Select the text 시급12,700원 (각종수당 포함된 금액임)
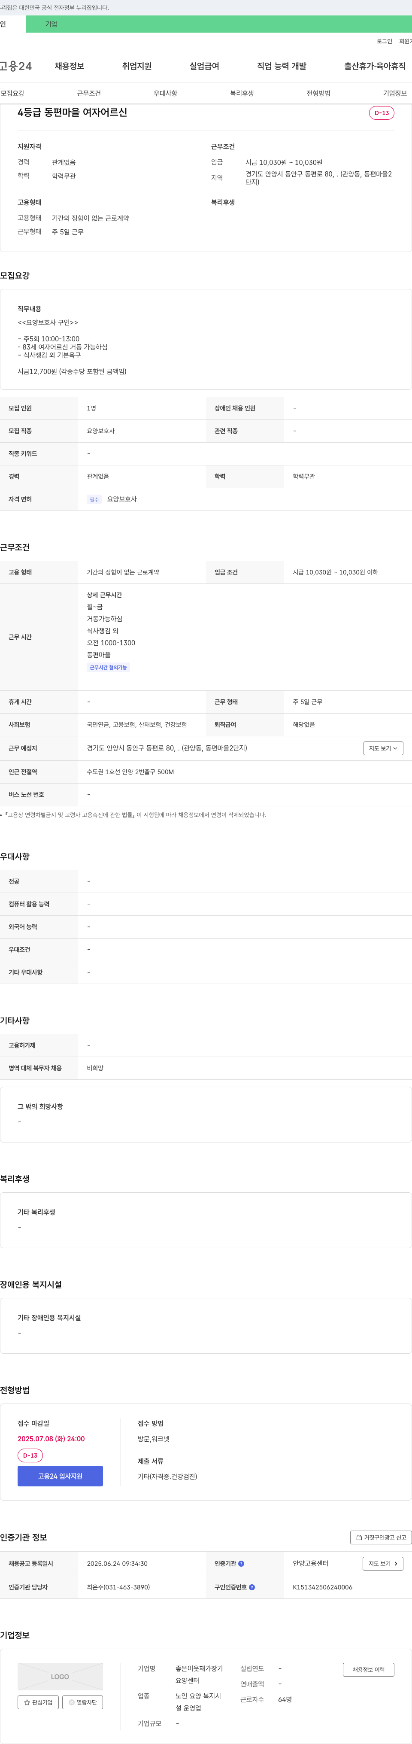The width and height of the screenshot is (412, 1744). tap(72, 371)
